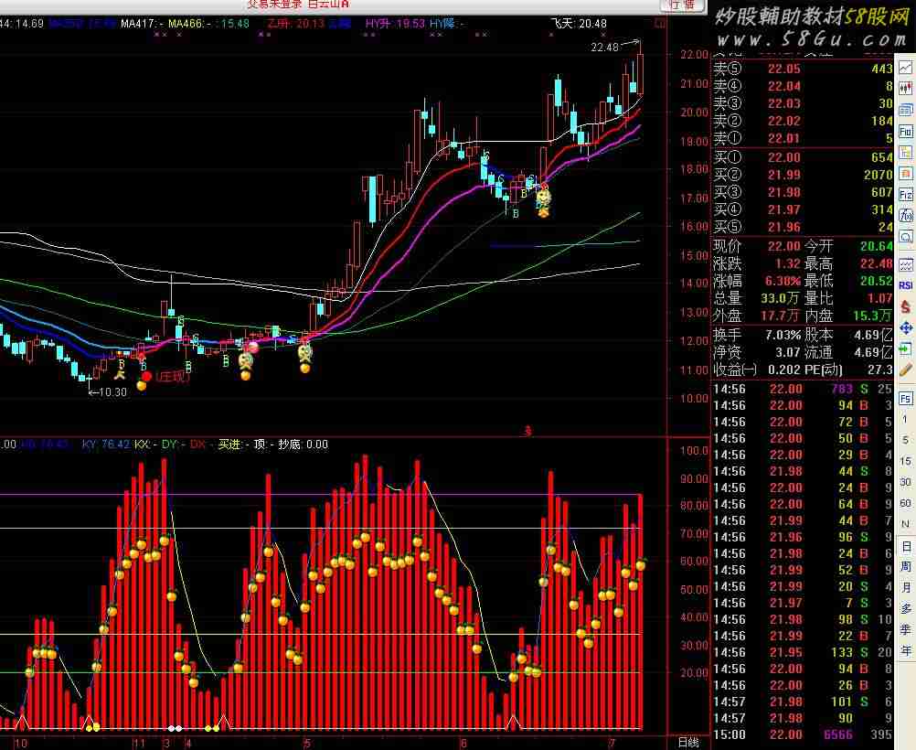Click the red dollar sign icon
This screenshot has width=916, height=750.
[x=906, y=306]
